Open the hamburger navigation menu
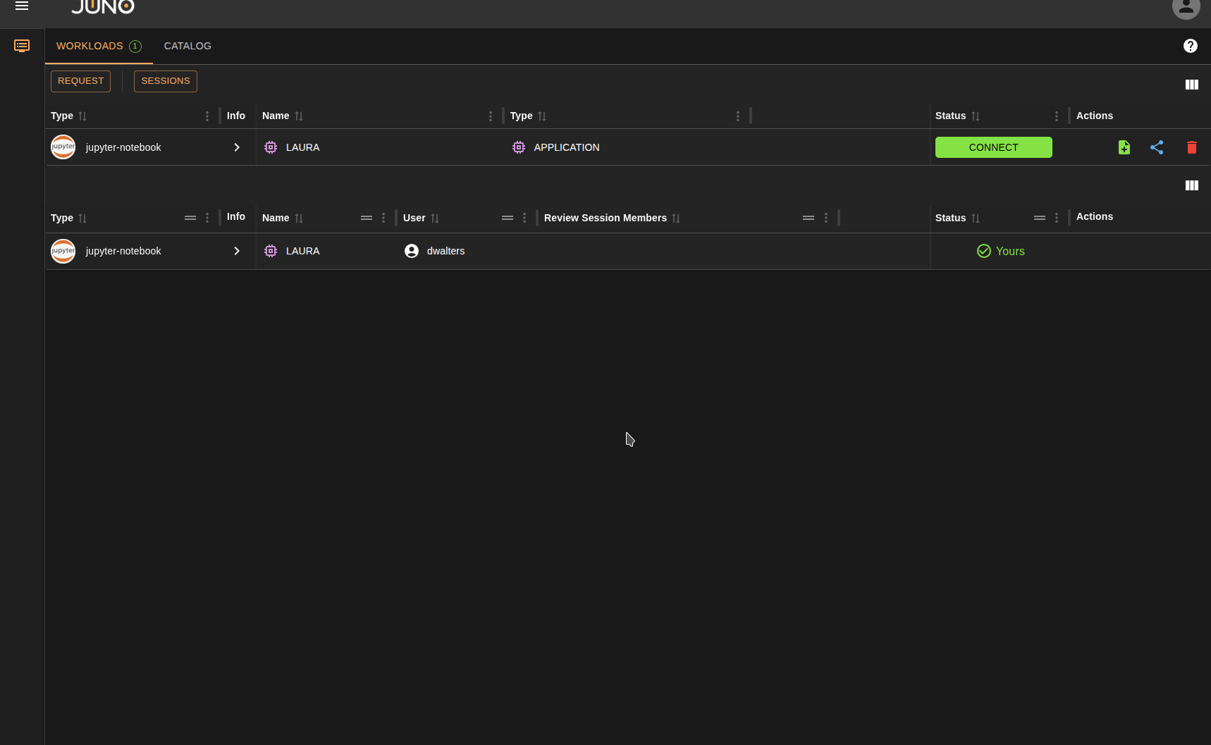 [22, 6]
